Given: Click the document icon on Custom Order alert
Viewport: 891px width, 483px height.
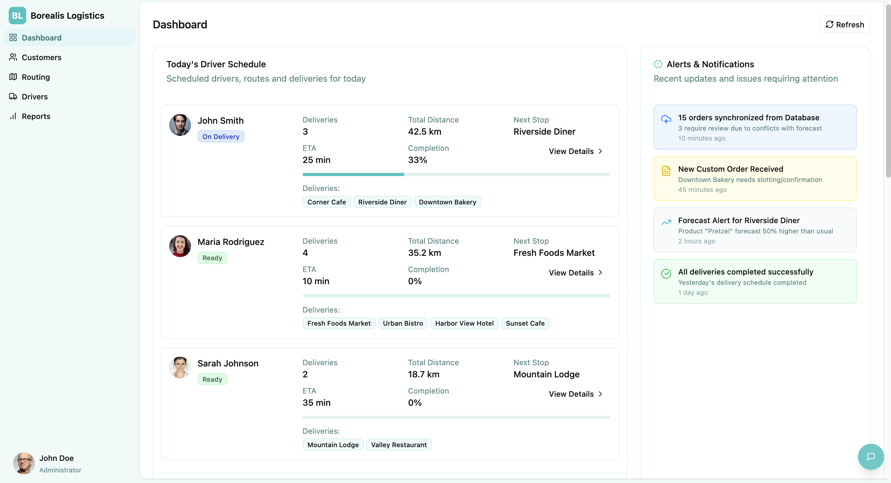Looking at the screenshot, I should tap(666, 170).
